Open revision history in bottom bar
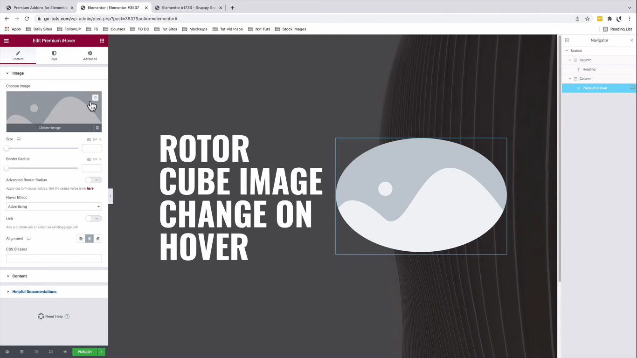 (x=36, y=352)
